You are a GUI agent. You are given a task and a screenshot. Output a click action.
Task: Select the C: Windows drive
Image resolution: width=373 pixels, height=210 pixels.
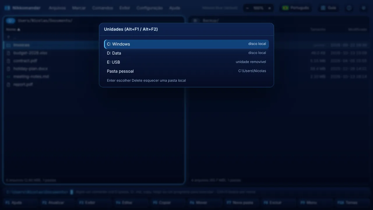(186, 44)
